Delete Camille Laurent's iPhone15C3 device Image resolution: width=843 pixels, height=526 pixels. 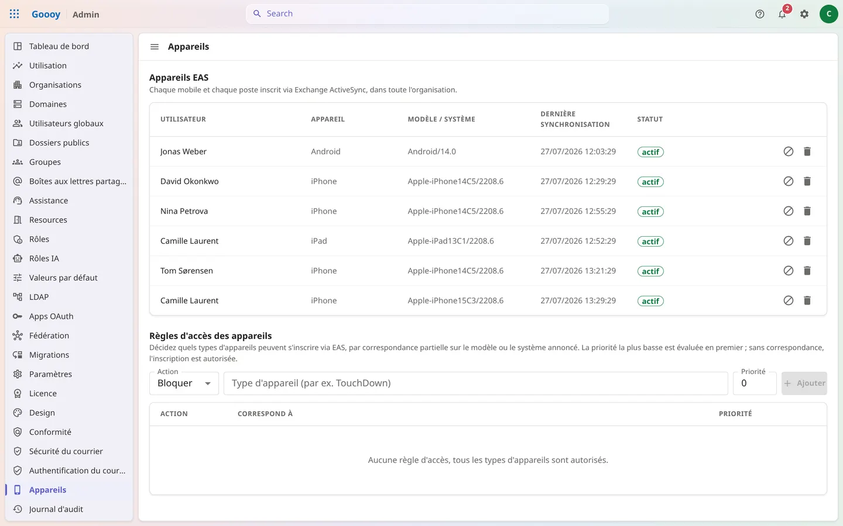(x=807, y=300)
